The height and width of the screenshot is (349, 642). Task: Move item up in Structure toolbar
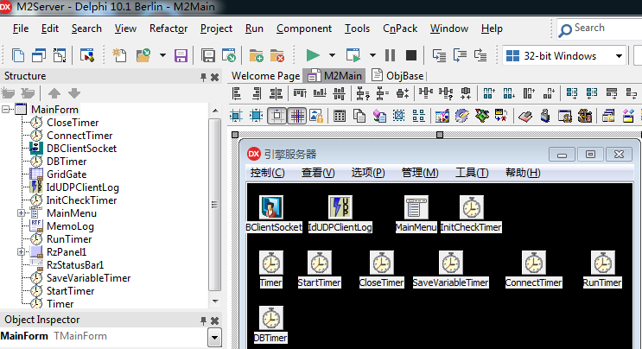[x=54, y=93]
